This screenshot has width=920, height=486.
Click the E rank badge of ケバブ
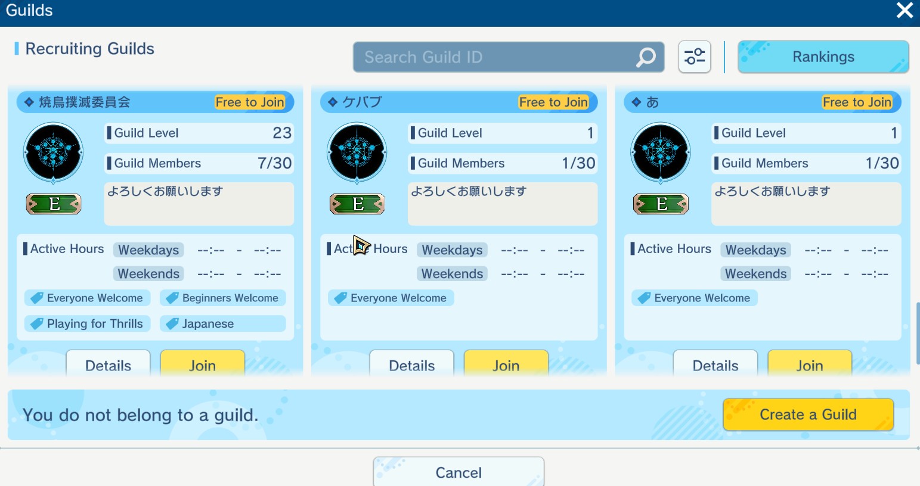click(x=357, y=204)
